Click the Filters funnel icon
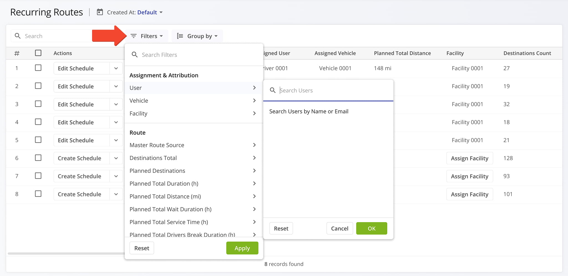This screenshot has height=276, width=568. 134,36
